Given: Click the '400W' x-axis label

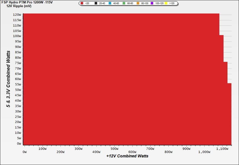Looking at the screenshot, I should point(97,152).
